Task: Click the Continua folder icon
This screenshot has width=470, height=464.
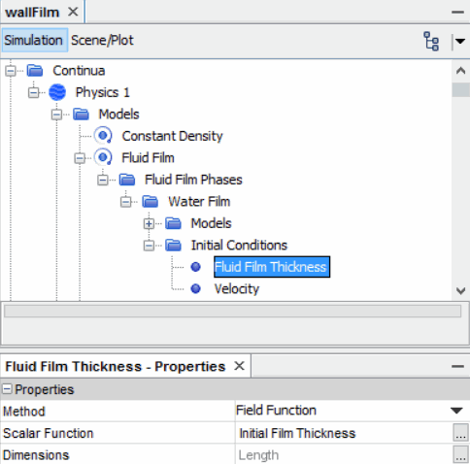Action: click(35, 70)
